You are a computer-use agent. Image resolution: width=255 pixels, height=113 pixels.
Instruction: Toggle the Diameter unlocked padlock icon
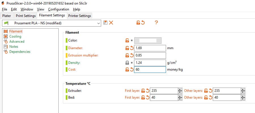click(x=127, y=48)
